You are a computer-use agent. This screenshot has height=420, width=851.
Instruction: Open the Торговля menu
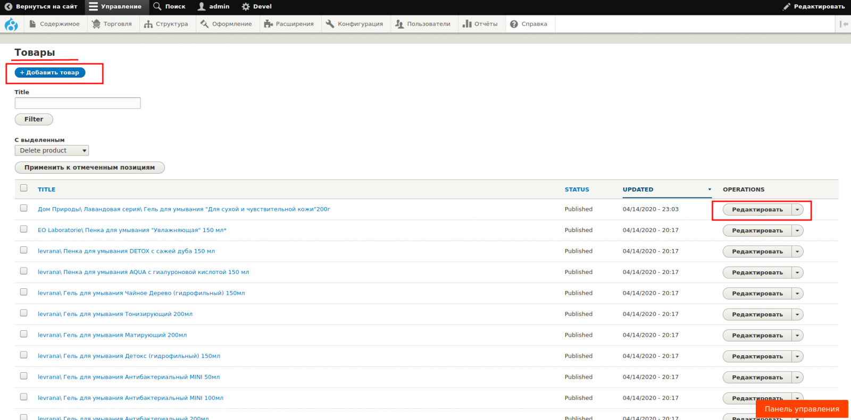tap(112, 24)
